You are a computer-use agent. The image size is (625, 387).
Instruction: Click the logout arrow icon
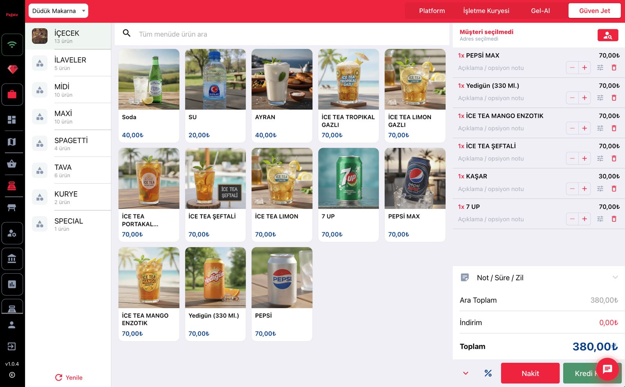(12, 346)
